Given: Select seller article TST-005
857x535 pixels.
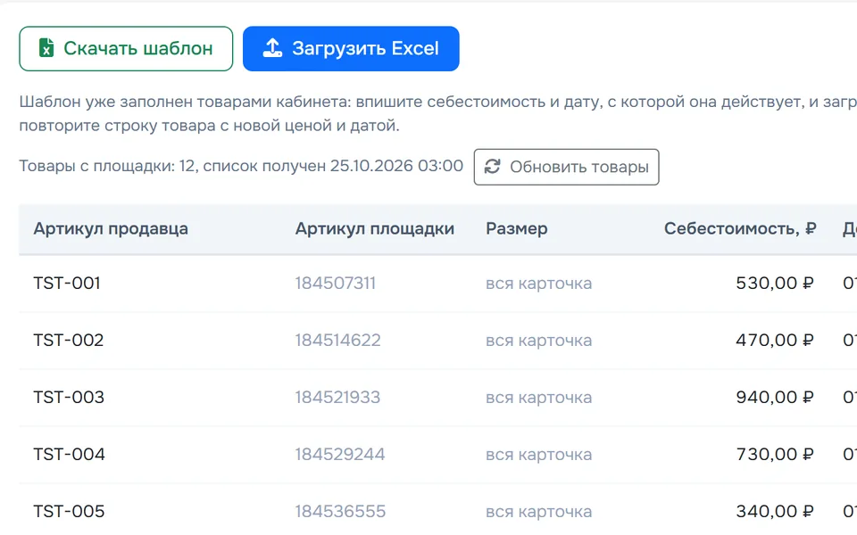Looking at the screenshot, I should tap(69, 512).
